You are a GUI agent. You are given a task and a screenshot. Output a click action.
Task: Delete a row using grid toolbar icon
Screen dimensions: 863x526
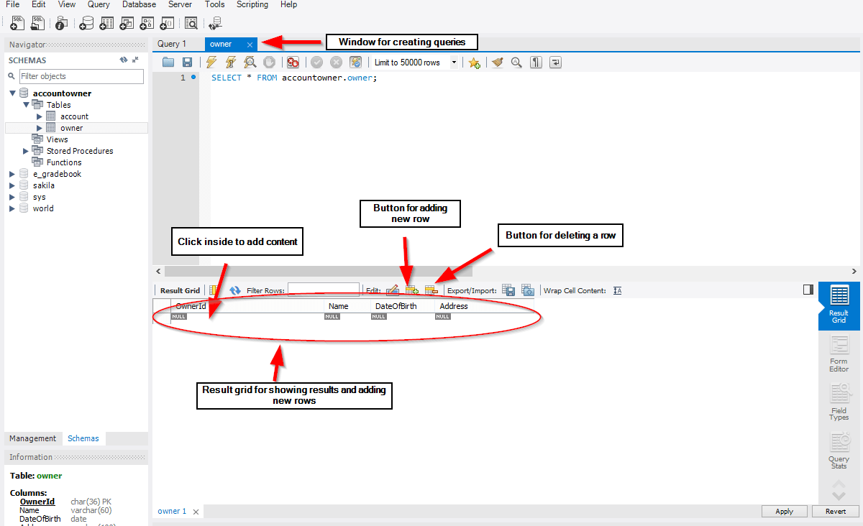click(431, 290)
